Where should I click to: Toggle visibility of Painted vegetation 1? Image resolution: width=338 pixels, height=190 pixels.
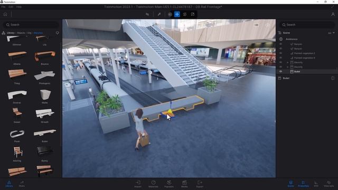(x=280, y=53)
